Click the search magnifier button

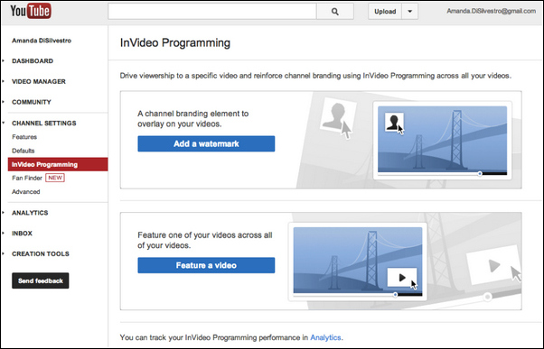[x=334, y=12]
